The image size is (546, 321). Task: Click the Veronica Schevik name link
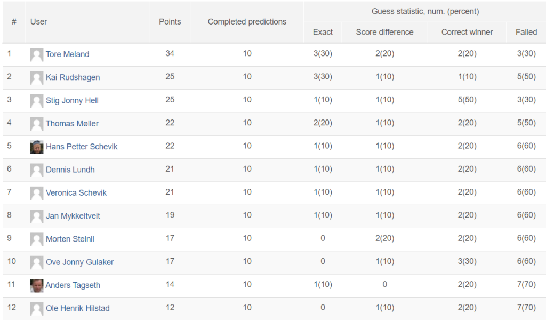[76, 192]
